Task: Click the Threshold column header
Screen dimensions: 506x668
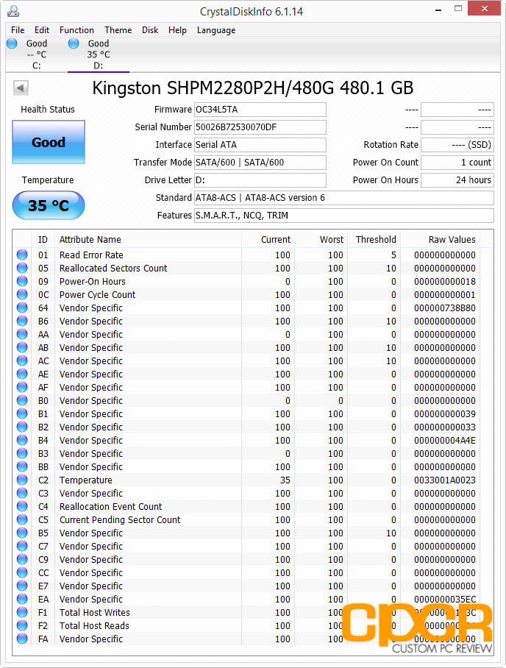Action: point(374,239)
